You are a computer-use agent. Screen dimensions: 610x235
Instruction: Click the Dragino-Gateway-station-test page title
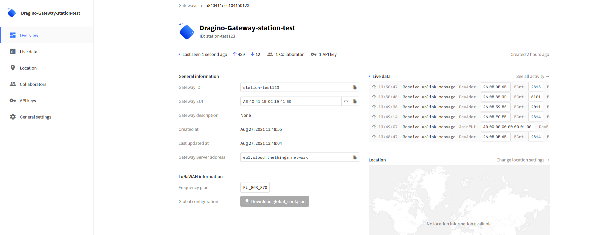pyautogui.click(x=247, y=28)
